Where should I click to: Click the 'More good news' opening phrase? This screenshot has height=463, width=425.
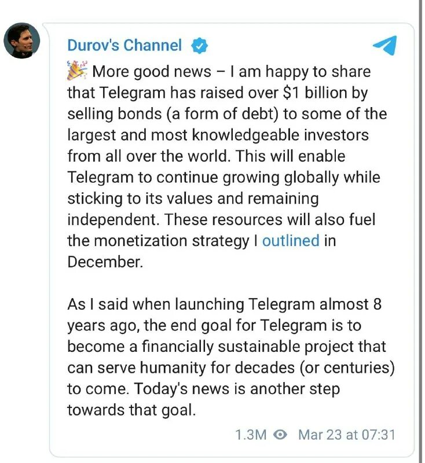click(x=152, y=72)
